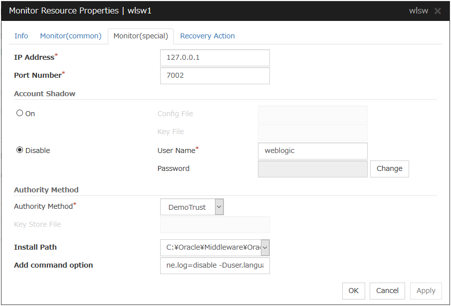The width and height of the screenshot is (451, 306).
Task: Open the Install Path dropdown list
Action: [265, 247]
